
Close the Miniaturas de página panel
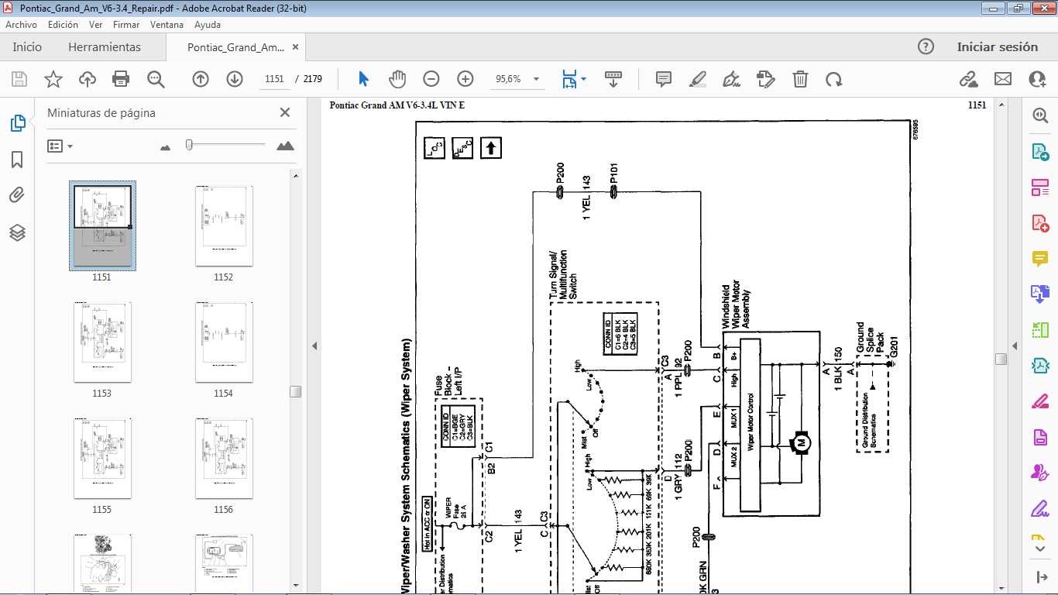285,112
